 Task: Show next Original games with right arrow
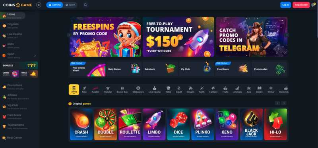point(284,103)
